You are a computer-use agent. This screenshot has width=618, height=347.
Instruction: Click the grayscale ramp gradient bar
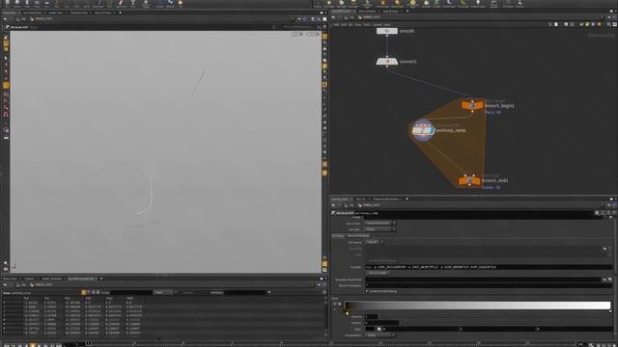[x=478, y=305]
